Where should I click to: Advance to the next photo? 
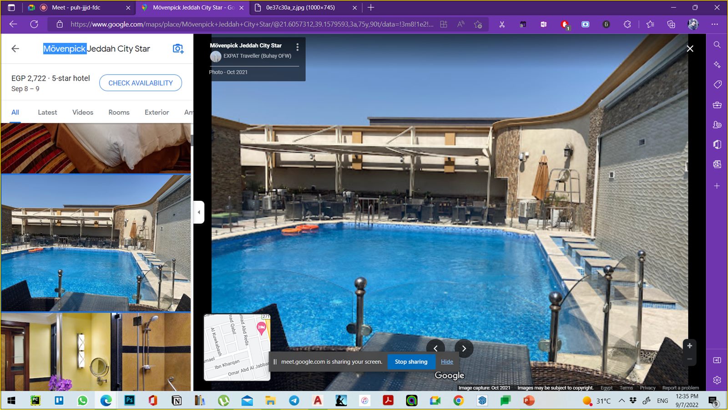point(464,348)
